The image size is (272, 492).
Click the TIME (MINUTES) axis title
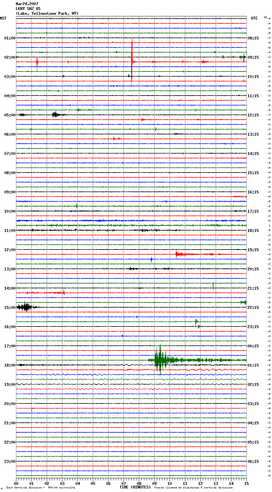tap(135, 487)
